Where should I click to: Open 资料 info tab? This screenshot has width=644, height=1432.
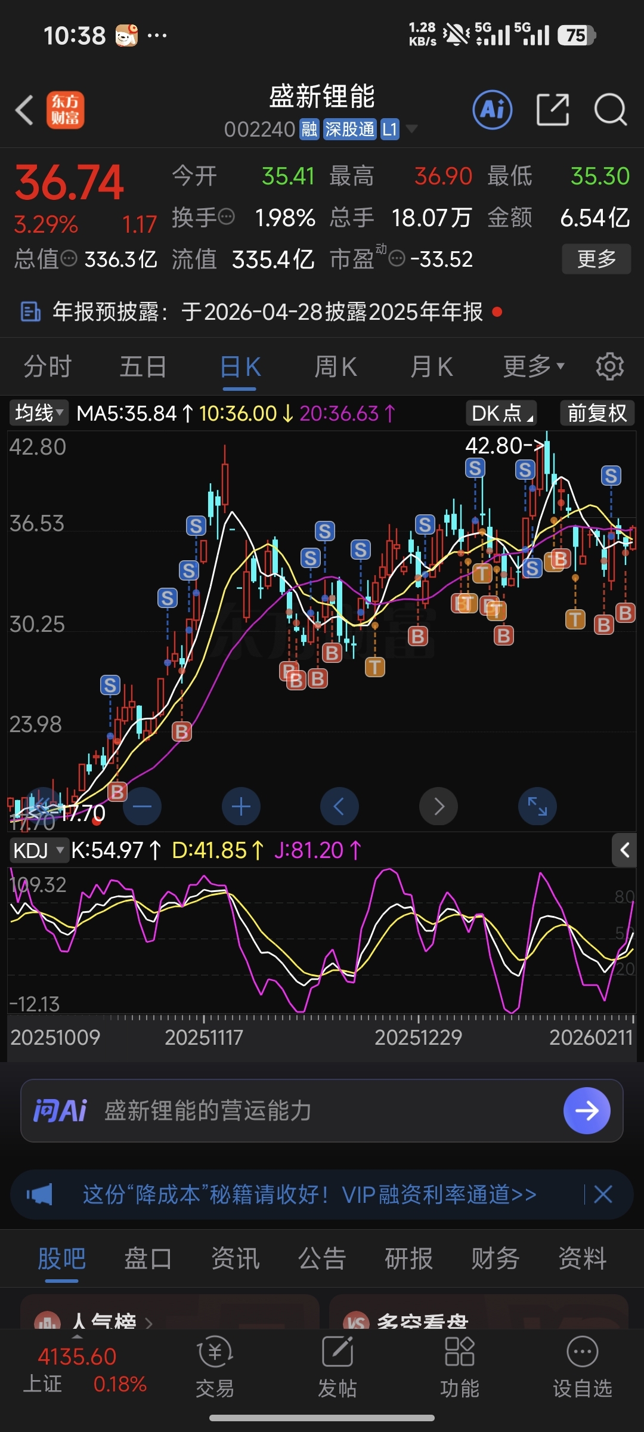(582, 1259)
